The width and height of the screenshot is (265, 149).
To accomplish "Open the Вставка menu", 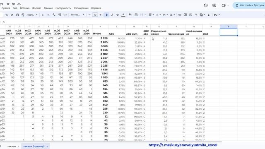I will [25, 8].
